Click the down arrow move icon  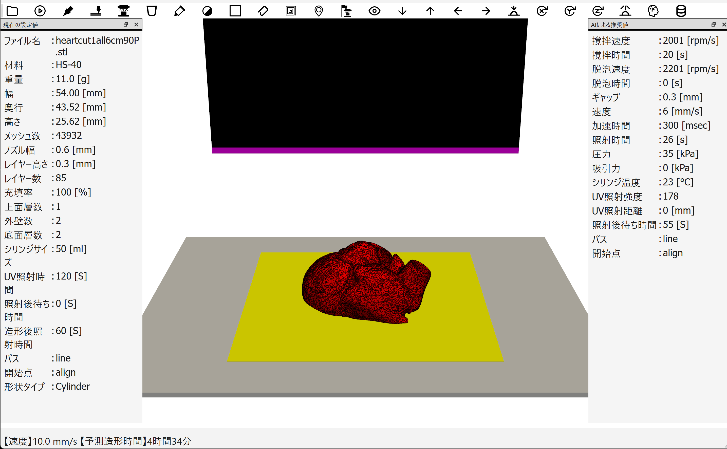402,11
